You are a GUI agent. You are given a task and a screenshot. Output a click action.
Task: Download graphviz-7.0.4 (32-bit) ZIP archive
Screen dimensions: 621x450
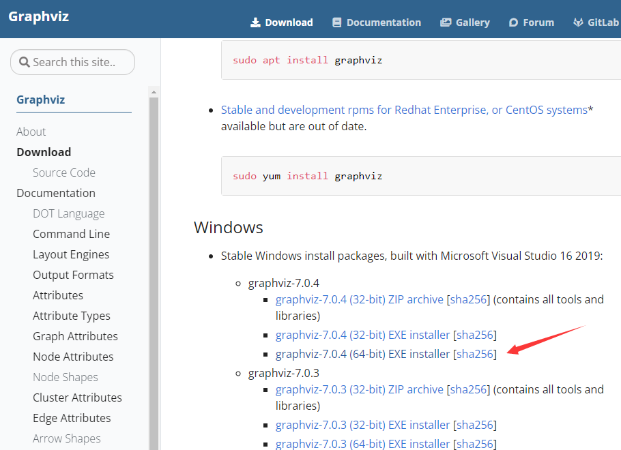pyautogui.click(x=360, y=299)
